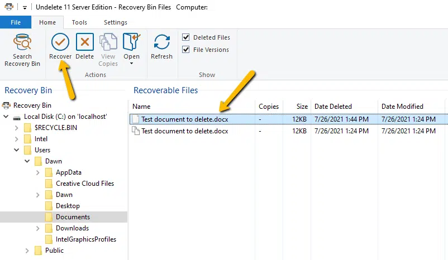The height and width of the screenshot is (260, 448).
Task: Sort by the Date Deleted column header
Action: coord(333,107)
